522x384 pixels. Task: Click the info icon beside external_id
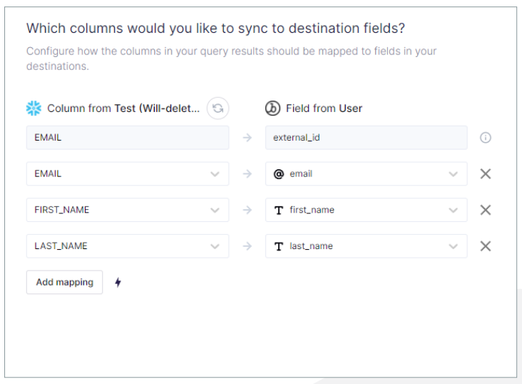point(486,138)
